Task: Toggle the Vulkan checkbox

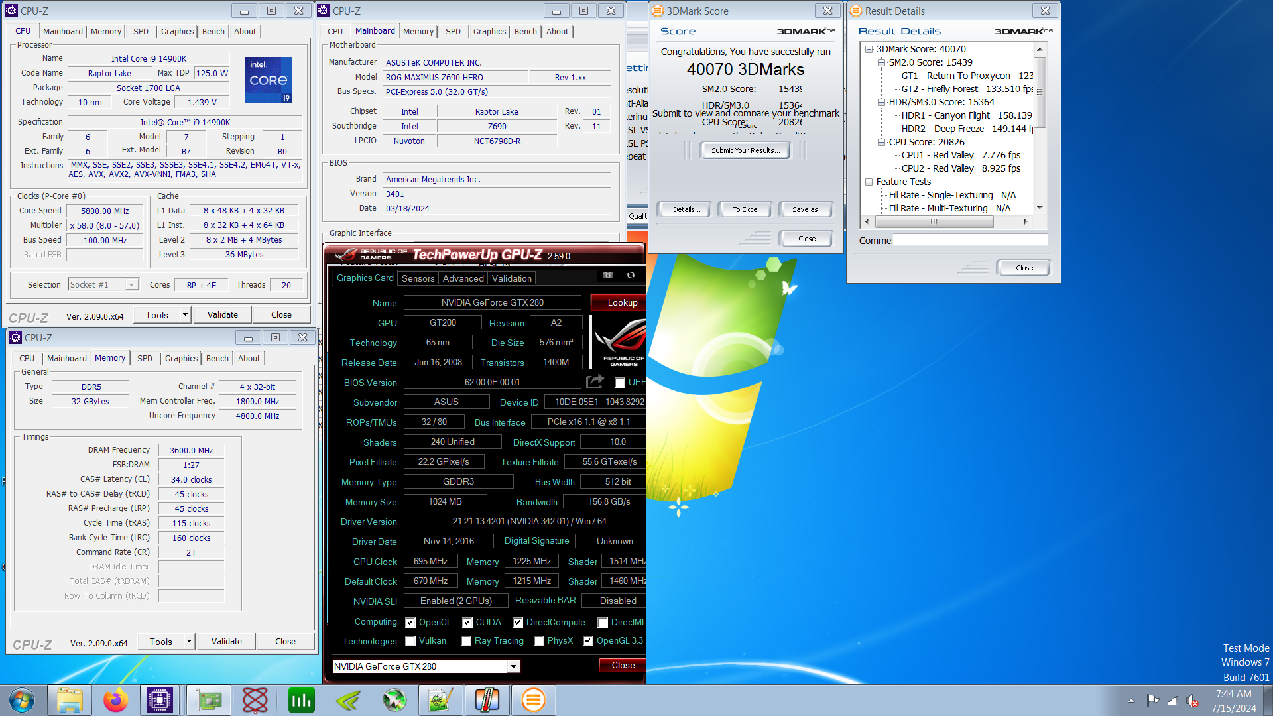Action: 410,641
